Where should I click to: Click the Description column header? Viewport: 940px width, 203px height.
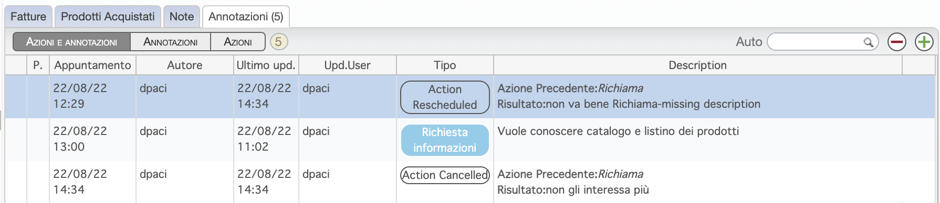click(x=697, y=65)
